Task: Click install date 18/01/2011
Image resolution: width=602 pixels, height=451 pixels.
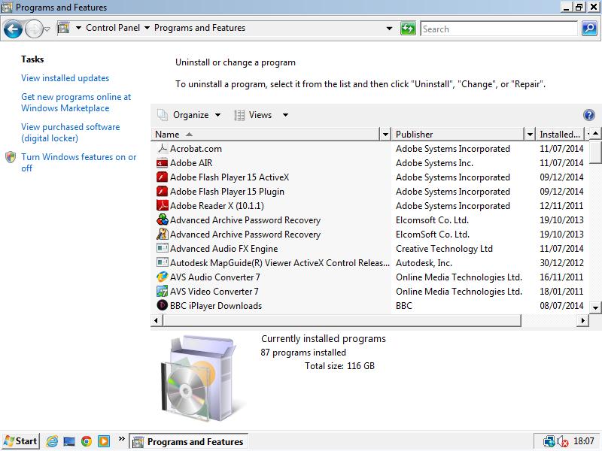Action: coord(561,292)
